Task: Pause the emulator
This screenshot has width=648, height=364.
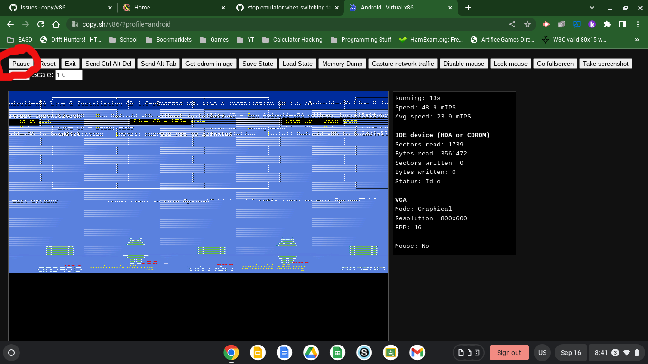Action: [x=21, y=63]
